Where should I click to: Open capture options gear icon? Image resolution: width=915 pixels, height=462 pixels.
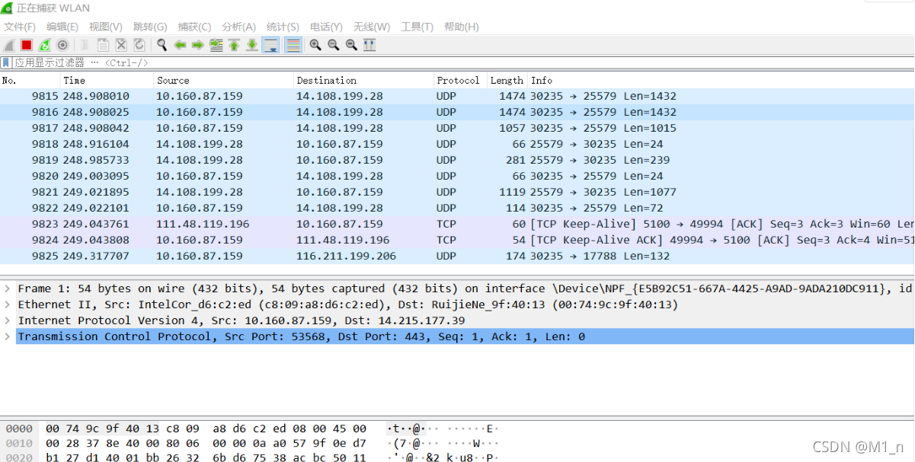click(x=62, y=46)
